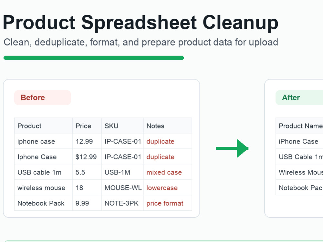Click the SKU column header
The height and width of the screenshot is (242, 323).
coord(122,126)
